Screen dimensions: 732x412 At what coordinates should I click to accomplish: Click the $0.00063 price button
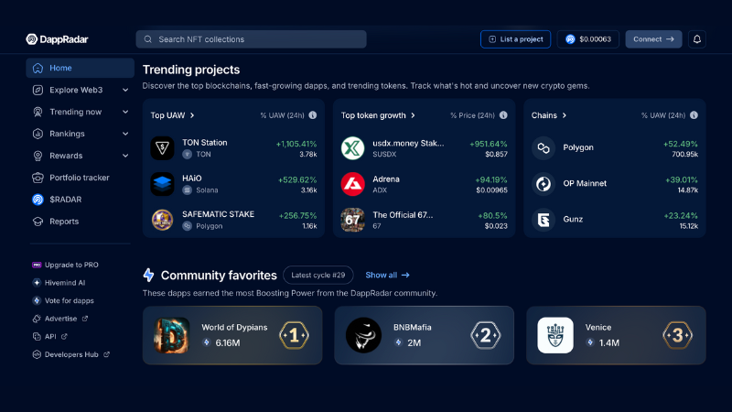(587, 39)
